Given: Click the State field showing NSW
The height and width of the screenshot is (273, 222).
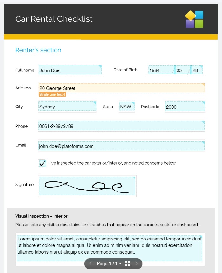Looking at the screenshot, I should (x=127, y=107).
